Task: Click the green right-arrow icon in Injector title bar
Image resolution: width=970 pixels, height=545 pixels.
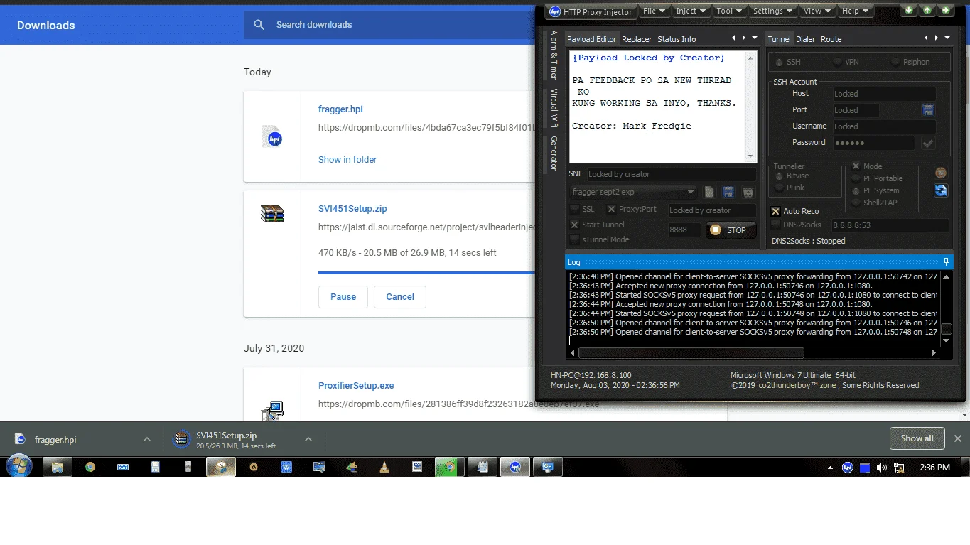Action: 945,10
